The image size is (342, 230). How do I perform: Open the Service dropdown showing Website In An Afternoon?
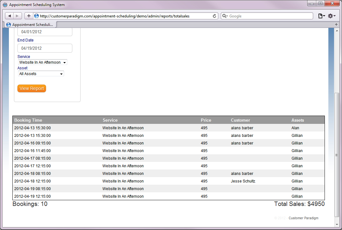42,62
